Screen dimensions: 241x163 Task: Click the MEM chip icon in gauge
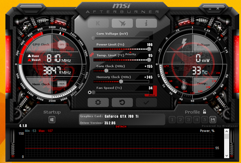click(62, 84)
